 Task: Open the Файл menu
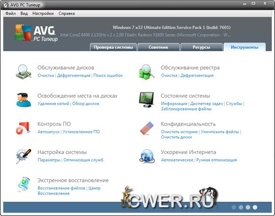pos(10,14)
